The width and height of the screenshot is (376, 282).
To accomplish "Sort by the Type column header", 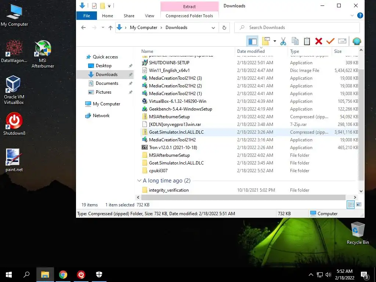I will pos(294,51).
